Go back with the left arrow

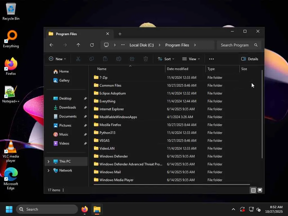pos(51,45)
